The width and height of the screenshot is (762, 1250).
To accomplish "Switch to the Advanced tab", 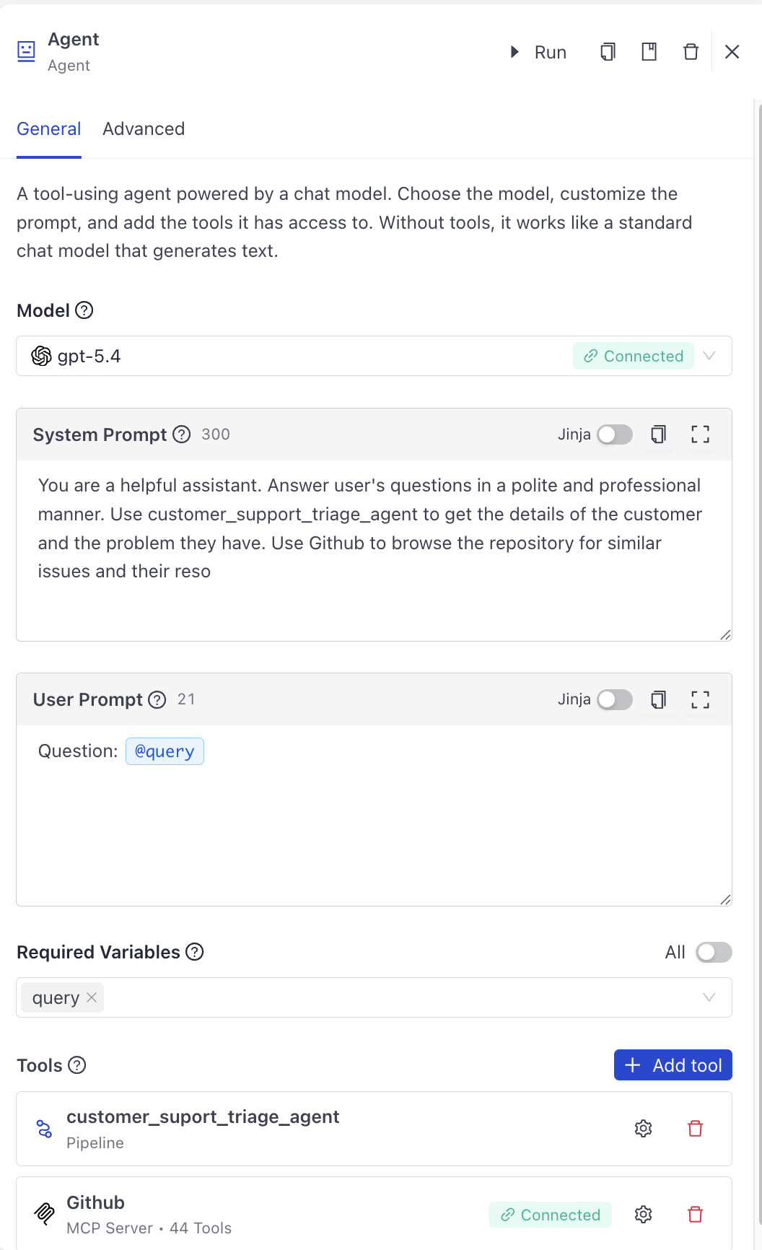I will tap(144, 128).
